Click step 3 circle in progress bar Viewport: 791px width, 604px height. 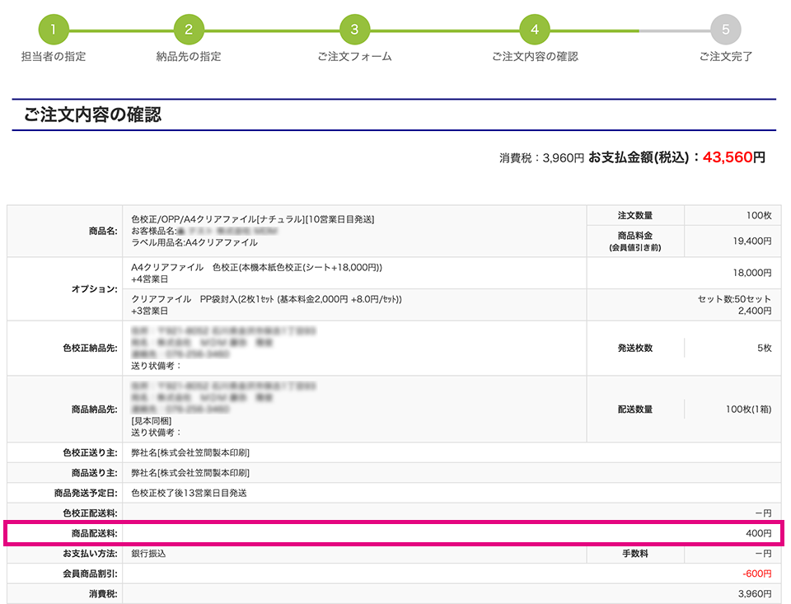tap(354, 30)
